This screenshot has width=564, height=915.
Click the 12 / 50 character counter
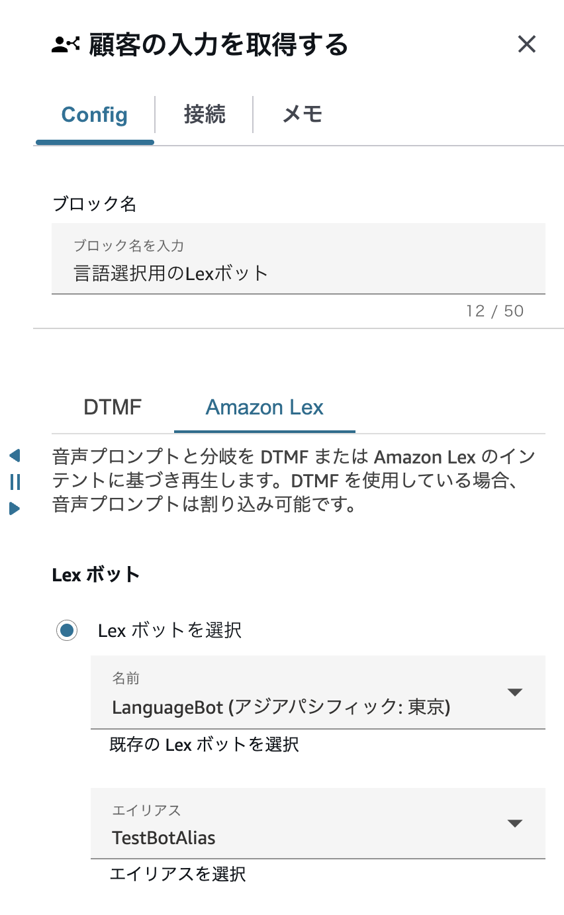pyautogui.click(x=494, y=311)
